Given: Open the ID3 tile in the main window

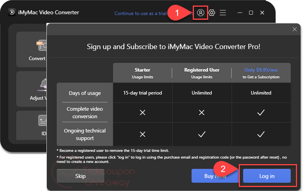Looking at the screenshot, I should [31, 125].
